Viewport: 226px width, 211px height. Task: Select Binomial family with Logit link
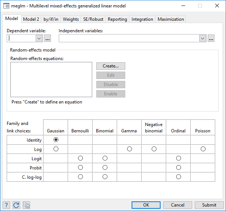tap(105, 158)
